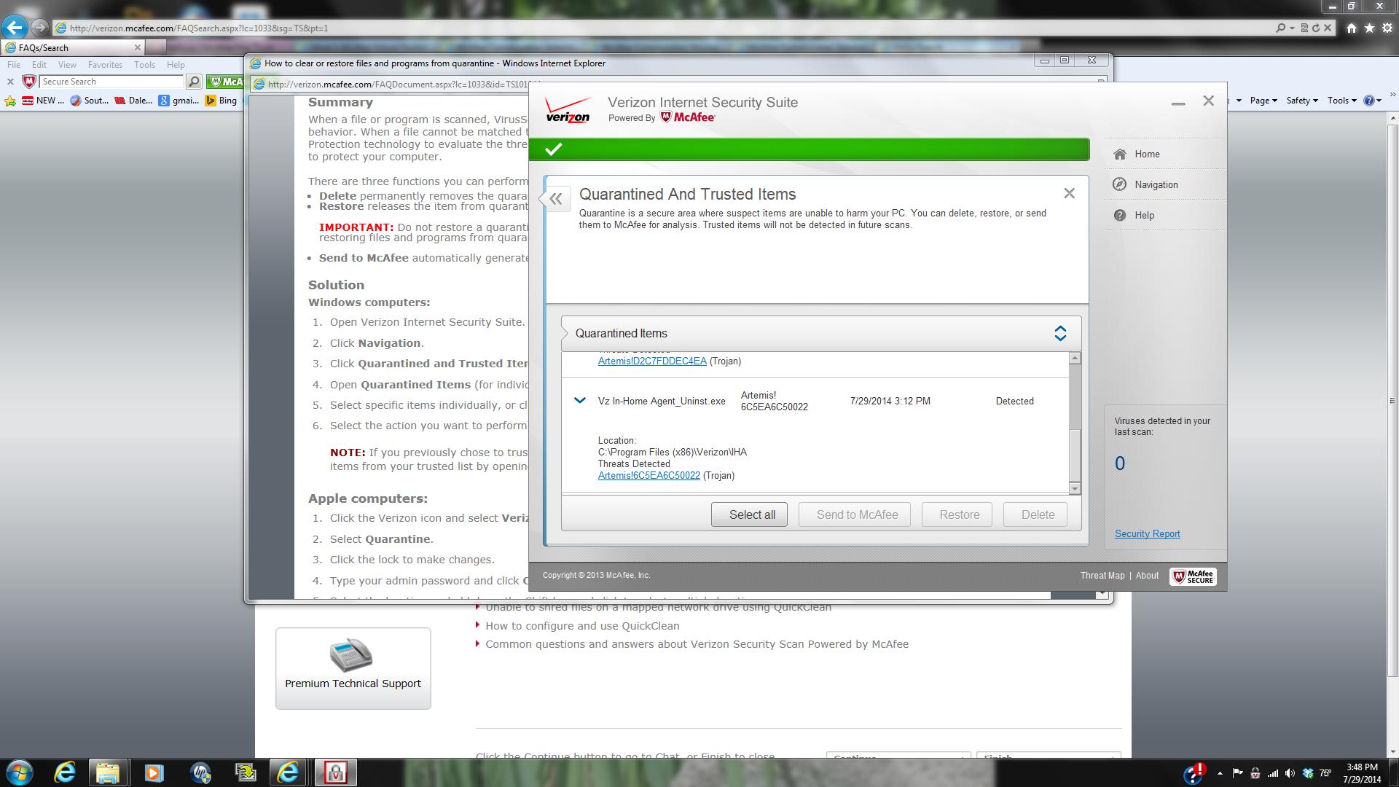Click the Help question mark icon
This screenshot has width=1399, height=787.
[1120, 215]
